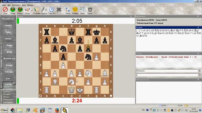Click the opponent's 2:05 clock
The image size is (202, 113).
coord(77,21)
